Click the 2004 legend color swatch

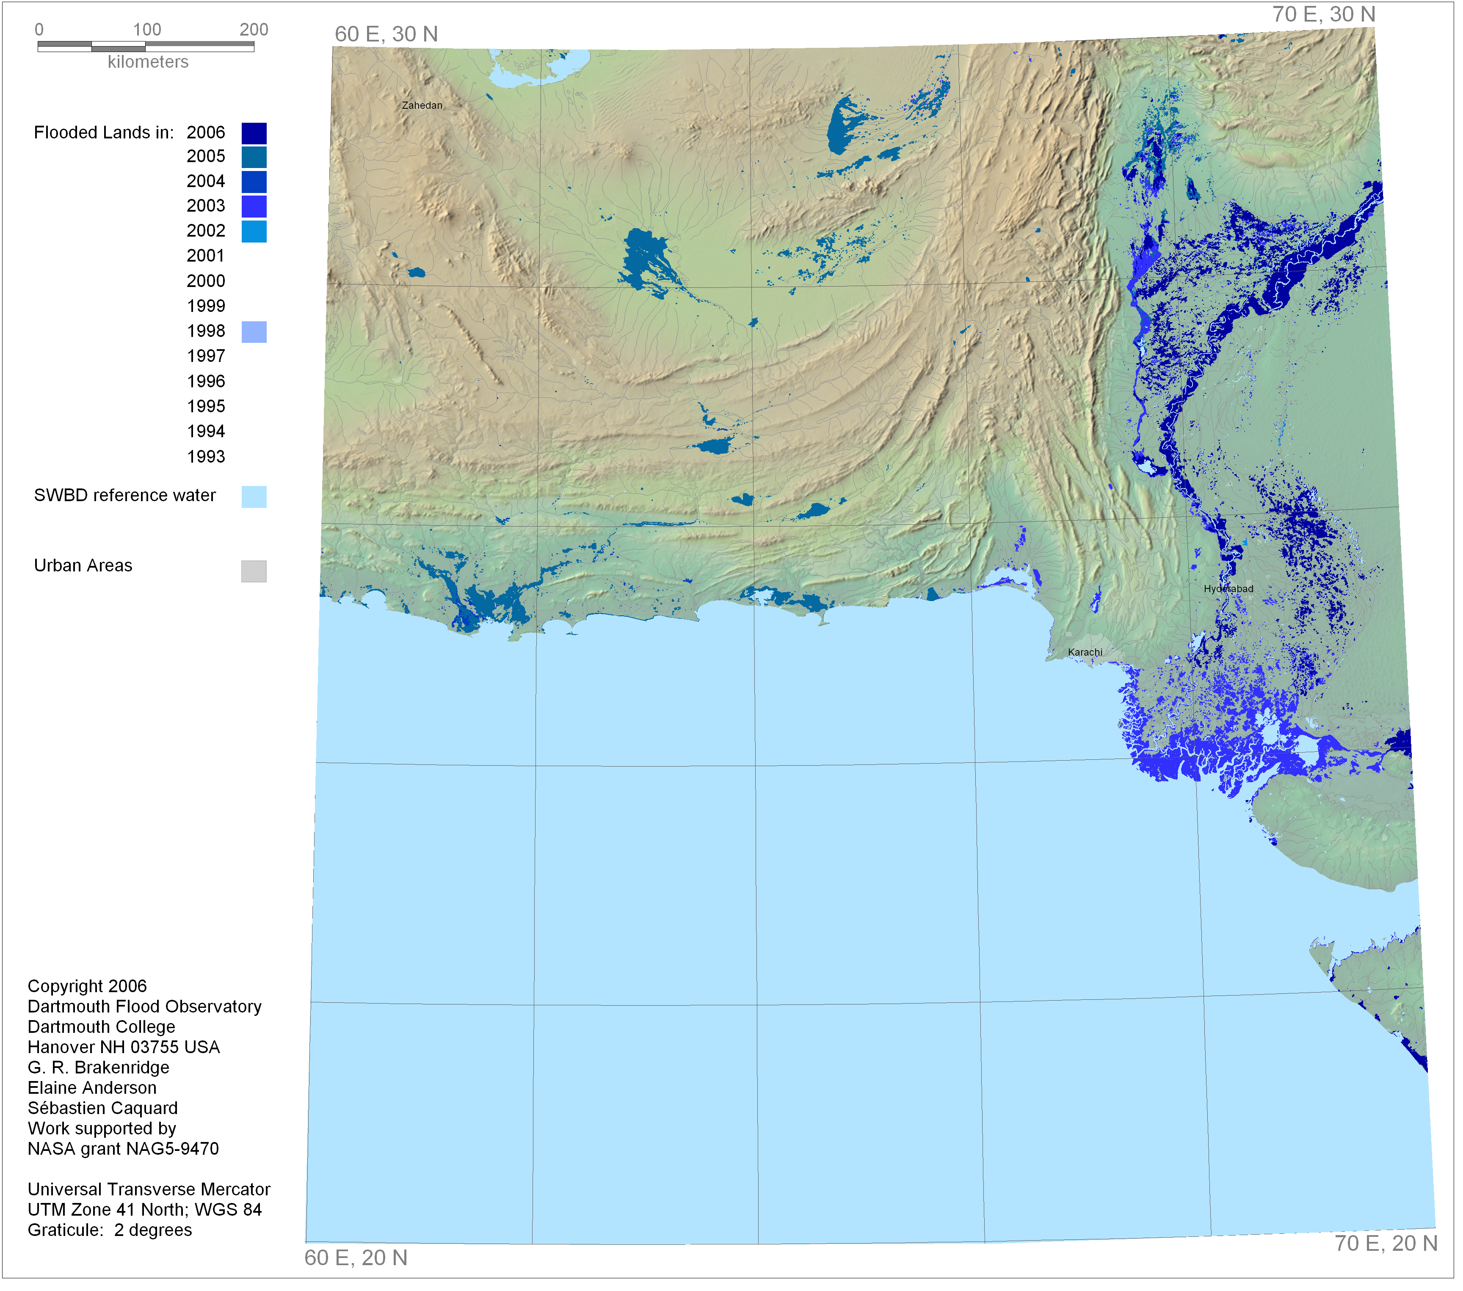click(x=254, y=182)
